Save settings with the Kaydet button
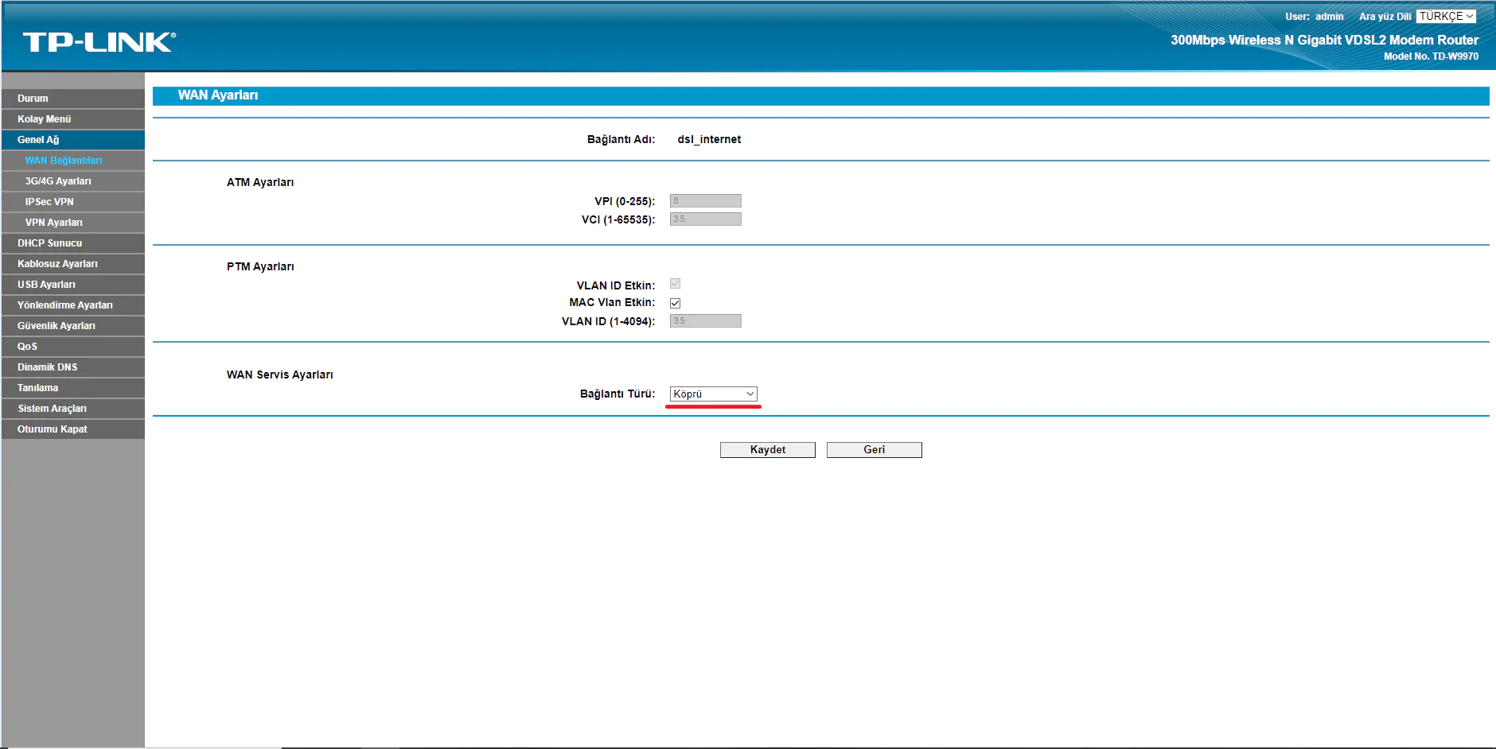Viewport: 1496px width, 749px height. [x=767, y=449]
